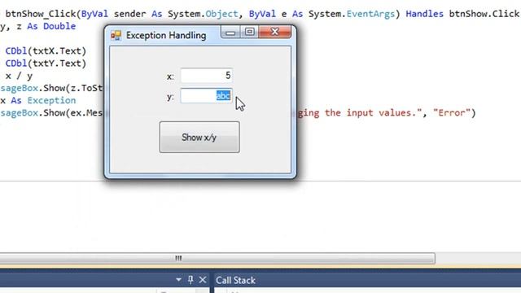Focus the x value input field
The width and height of the screenshot is (521, 293).
pyautogui.click(x=206, y=76)
